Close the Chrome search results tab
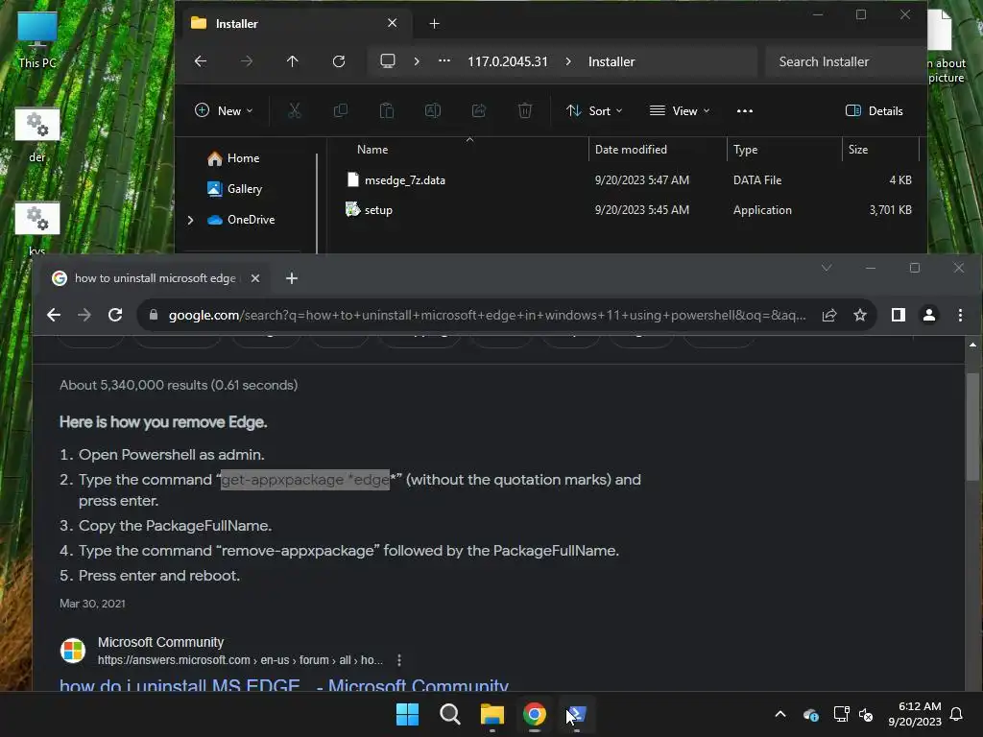 point(255,278)
